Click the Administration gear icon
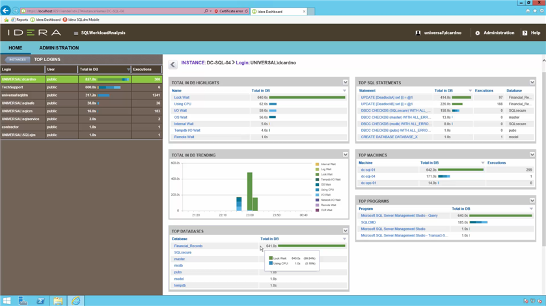This screenshot has height=306, width=546. pos(478,33)
